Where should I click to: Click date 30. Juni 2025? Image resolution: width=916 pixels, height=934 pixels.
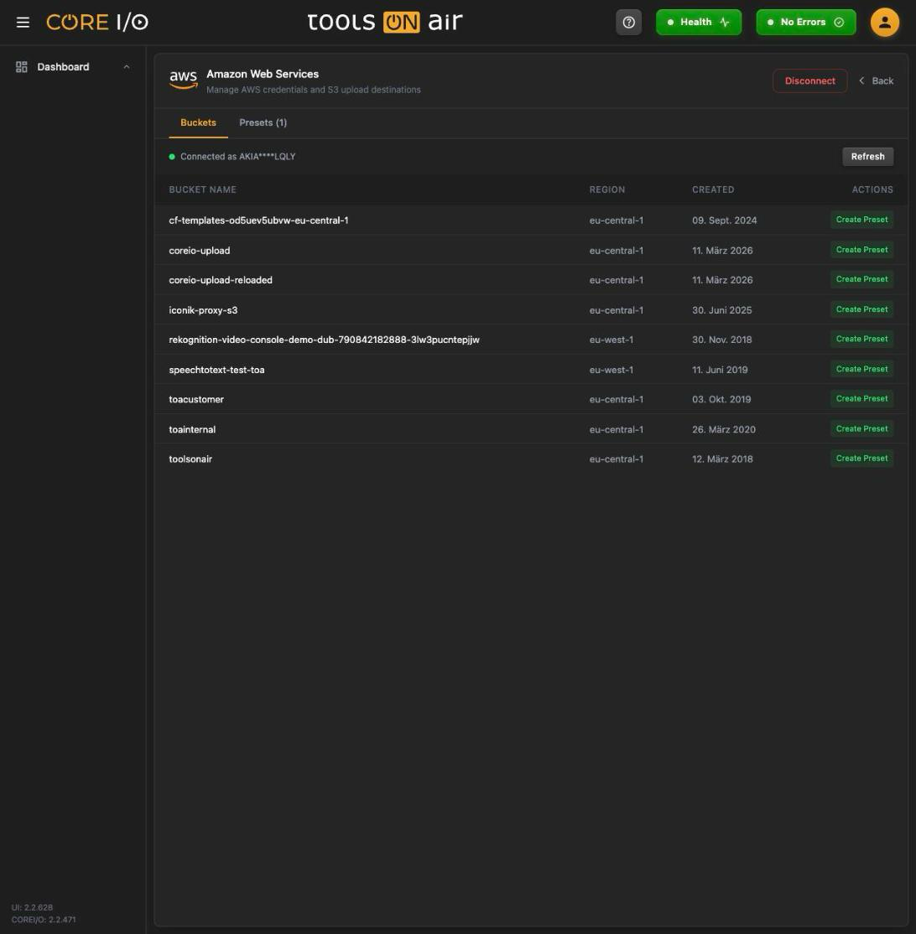(x=721, y=309)
